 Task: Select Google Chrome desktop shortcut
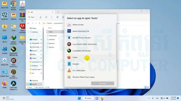[13, 5]
